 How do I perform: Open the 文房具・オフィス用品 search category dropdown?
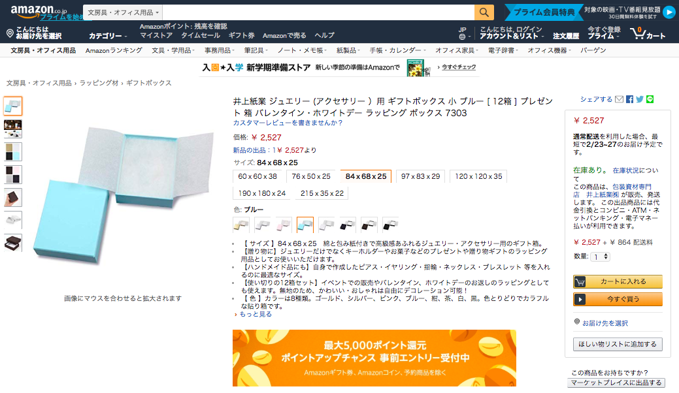(x=123, y=12)
